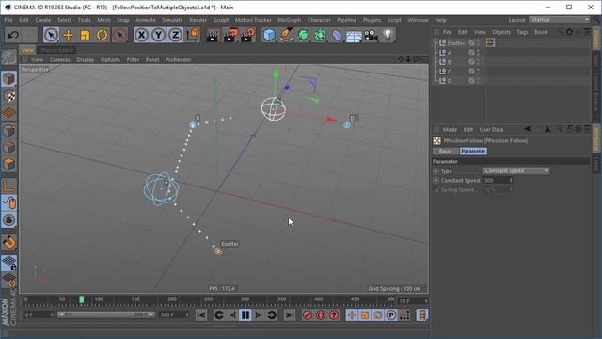Click the Record Active Objects button

click(x=308, y=315)
